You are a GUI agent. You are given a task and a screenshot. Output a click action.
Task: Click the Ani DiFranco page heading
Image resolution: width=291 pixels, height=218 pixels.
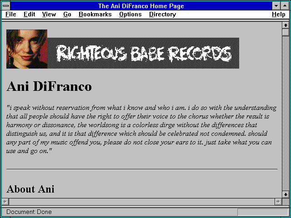[49, 86]
